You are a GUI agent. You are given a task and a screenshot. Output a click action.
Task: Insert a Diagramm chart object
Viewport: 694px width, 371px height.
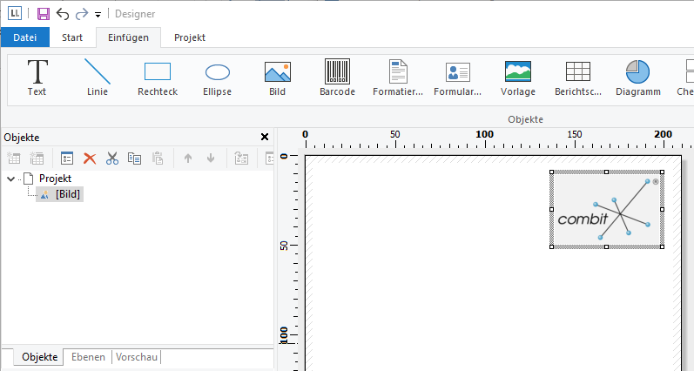click(x=637, y=77)
